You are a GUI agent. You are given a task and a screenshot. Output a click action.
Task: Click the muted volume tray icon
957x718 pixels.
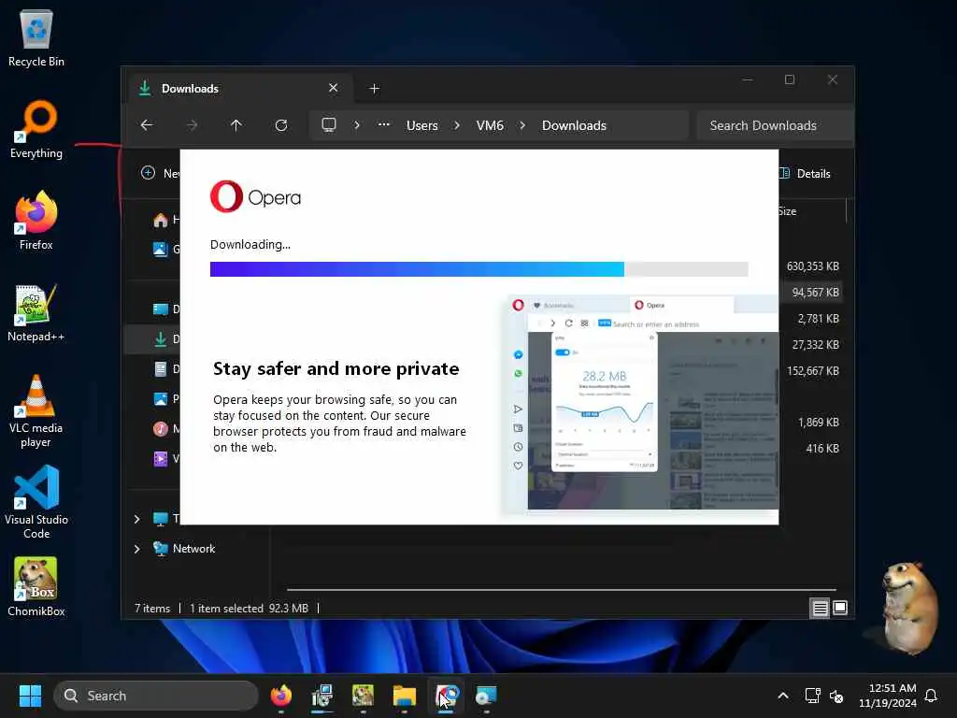(x=836, y=696)
